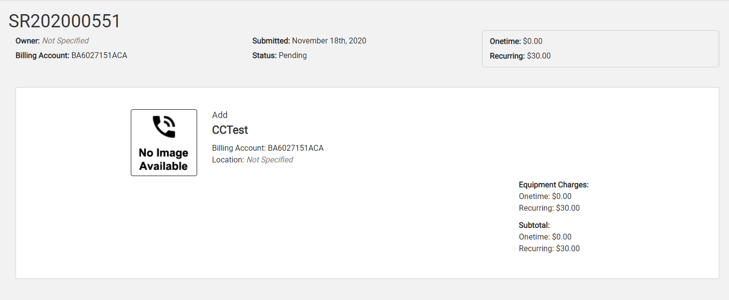This screenshot has height=300, width=729.
Task: Click the Subtotal heading
Action: pos(534,225)
